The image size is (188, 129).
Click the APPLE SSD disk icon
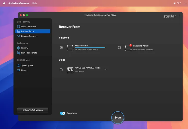tap(70, 70)
